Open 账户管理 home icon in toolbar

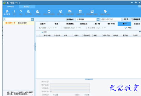point(7,11)
